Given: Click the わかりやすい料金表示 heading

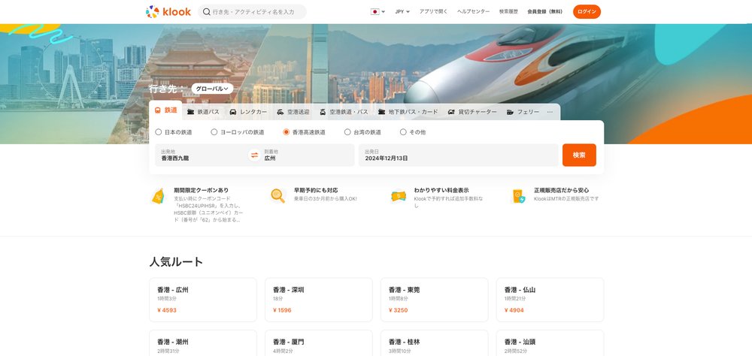Looking at the screenshot, I should [441, 190].
